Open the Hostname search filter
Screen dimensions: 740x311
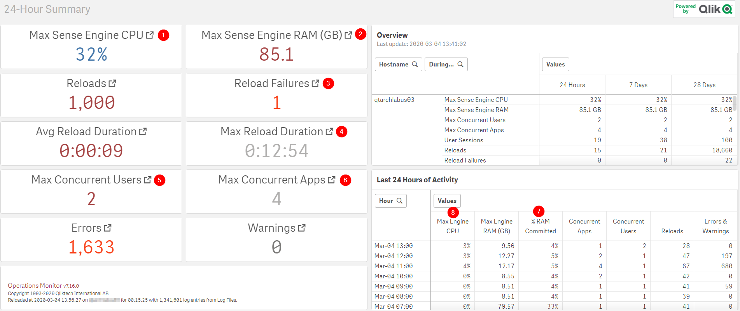(x=398, y=65)
